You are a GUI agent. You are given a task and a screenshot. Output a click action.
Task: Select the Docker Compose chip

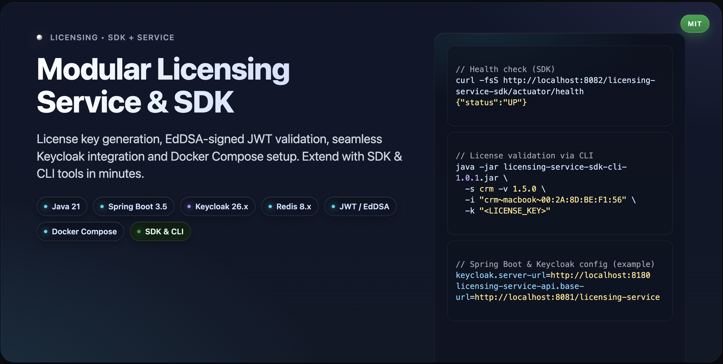click(80, 232)
